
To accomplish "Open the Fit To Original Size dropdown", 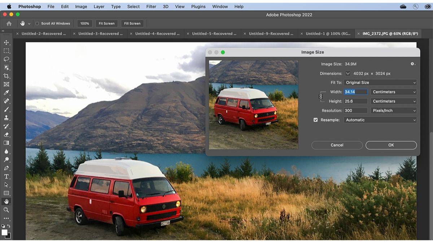I will coord(380,82).
